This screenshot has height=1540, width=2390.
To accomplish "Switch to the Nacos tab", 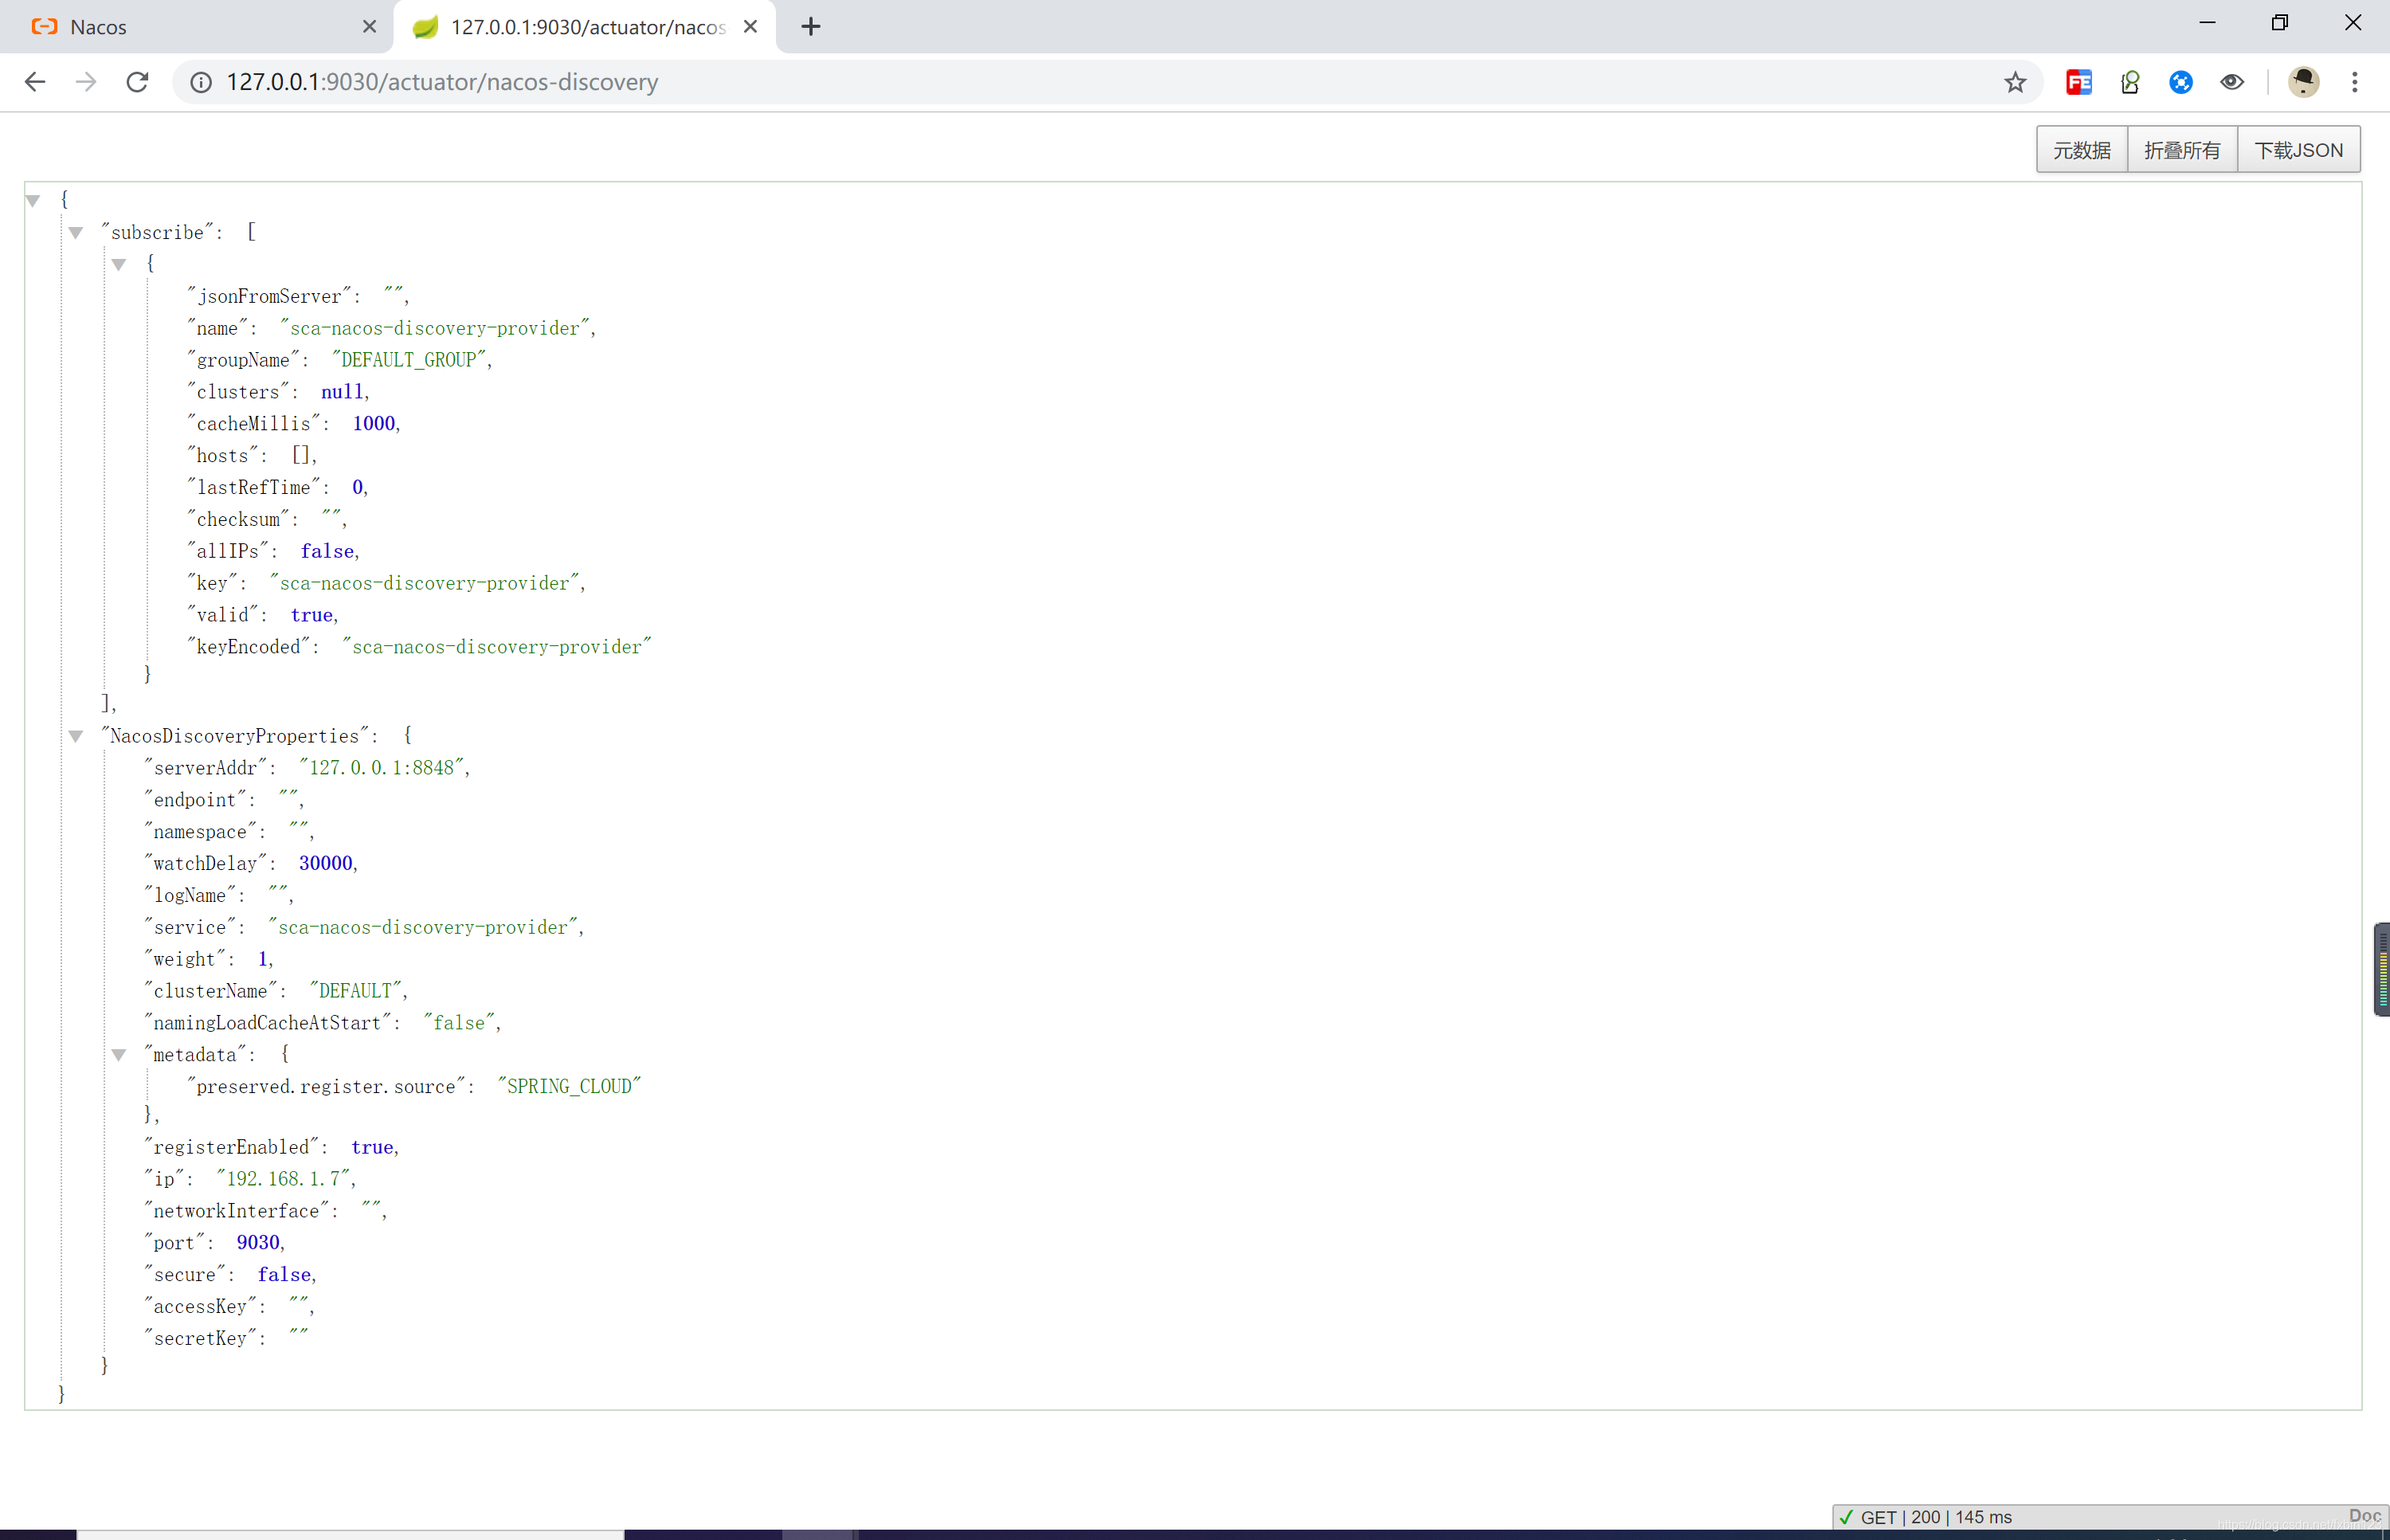I will pyautogui.click(x=190, y=27).
